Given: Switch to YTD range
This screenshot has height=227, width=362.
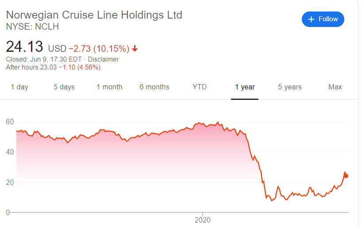Looking at the screenshot, I should 200,87.
